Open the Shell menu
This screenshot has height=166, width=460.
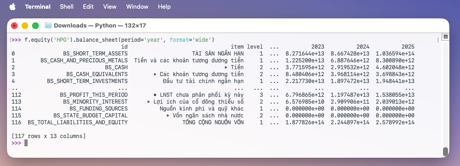(67, 6)
